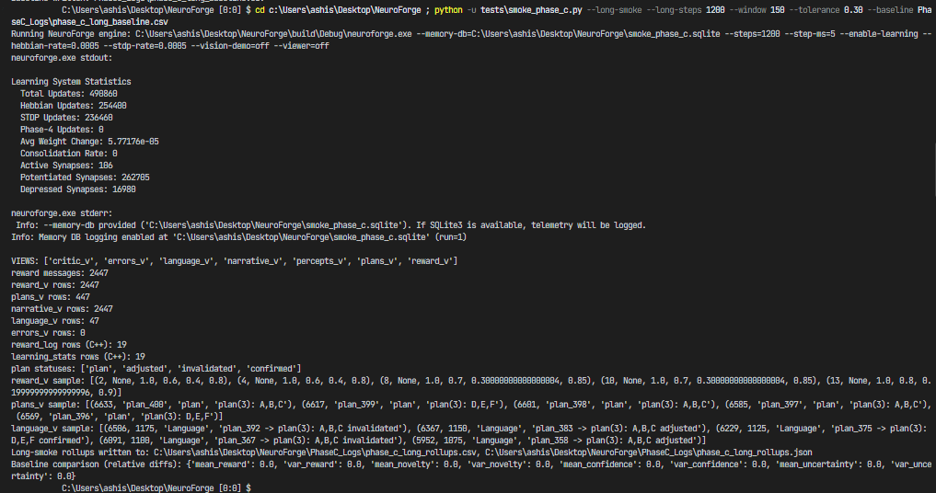Screen dimensions: 936x493
Task: Select 'plan_400' in the plans_v sample
Action: (146, 404)
